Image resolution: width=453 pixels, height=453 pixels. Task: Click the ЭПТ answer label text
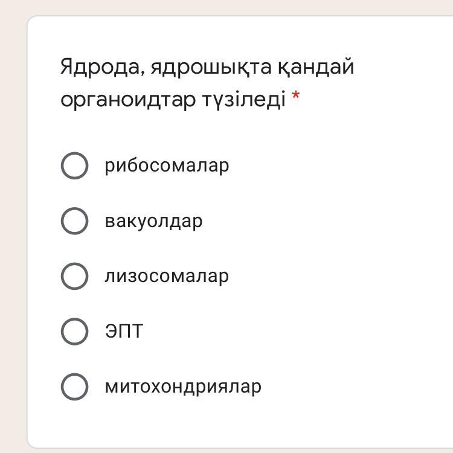pyautogui.click(x=124, y=332)
